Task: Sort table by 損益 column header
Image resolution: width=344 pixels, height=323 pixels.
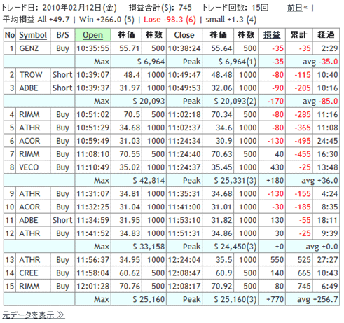Action: [x=272, y=35]
